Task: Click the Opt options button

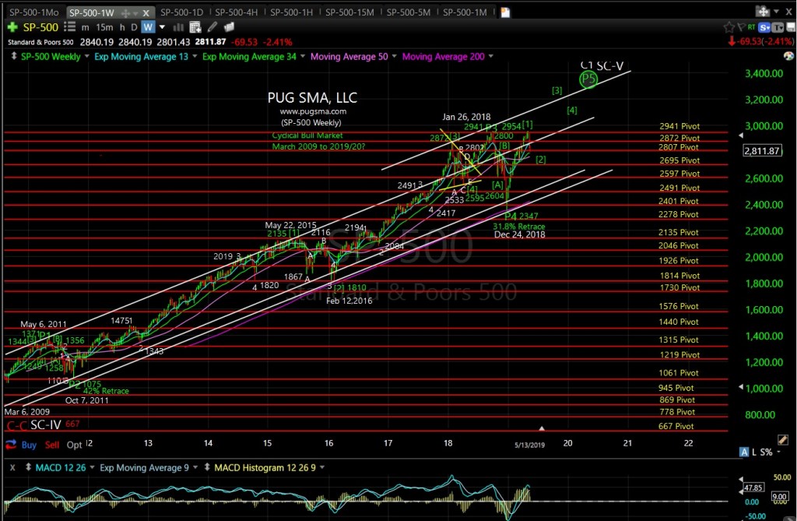Action: click(74, 445)
